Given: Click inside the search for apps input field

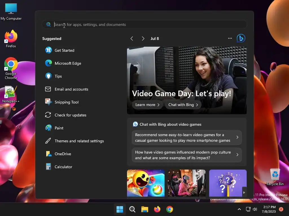Looking at the screenshot, I should (x=144, y=24).
